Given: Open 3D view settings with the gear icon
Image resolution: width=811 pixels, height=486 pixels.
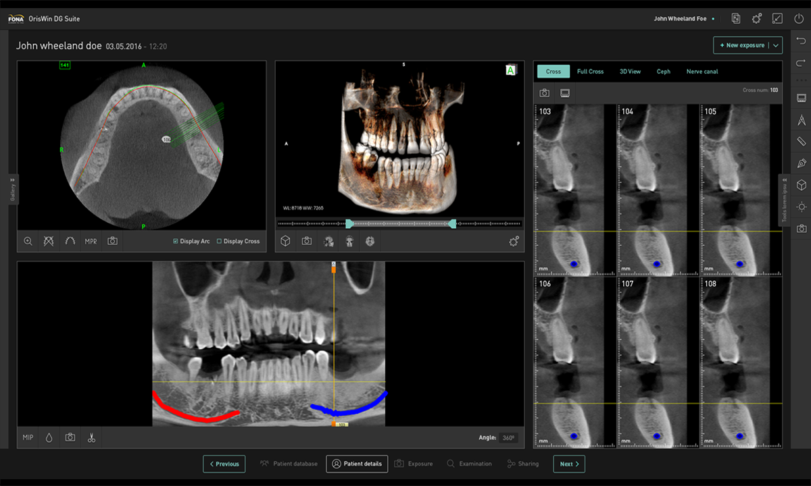Looking at the screenshot, I should 514,240.
